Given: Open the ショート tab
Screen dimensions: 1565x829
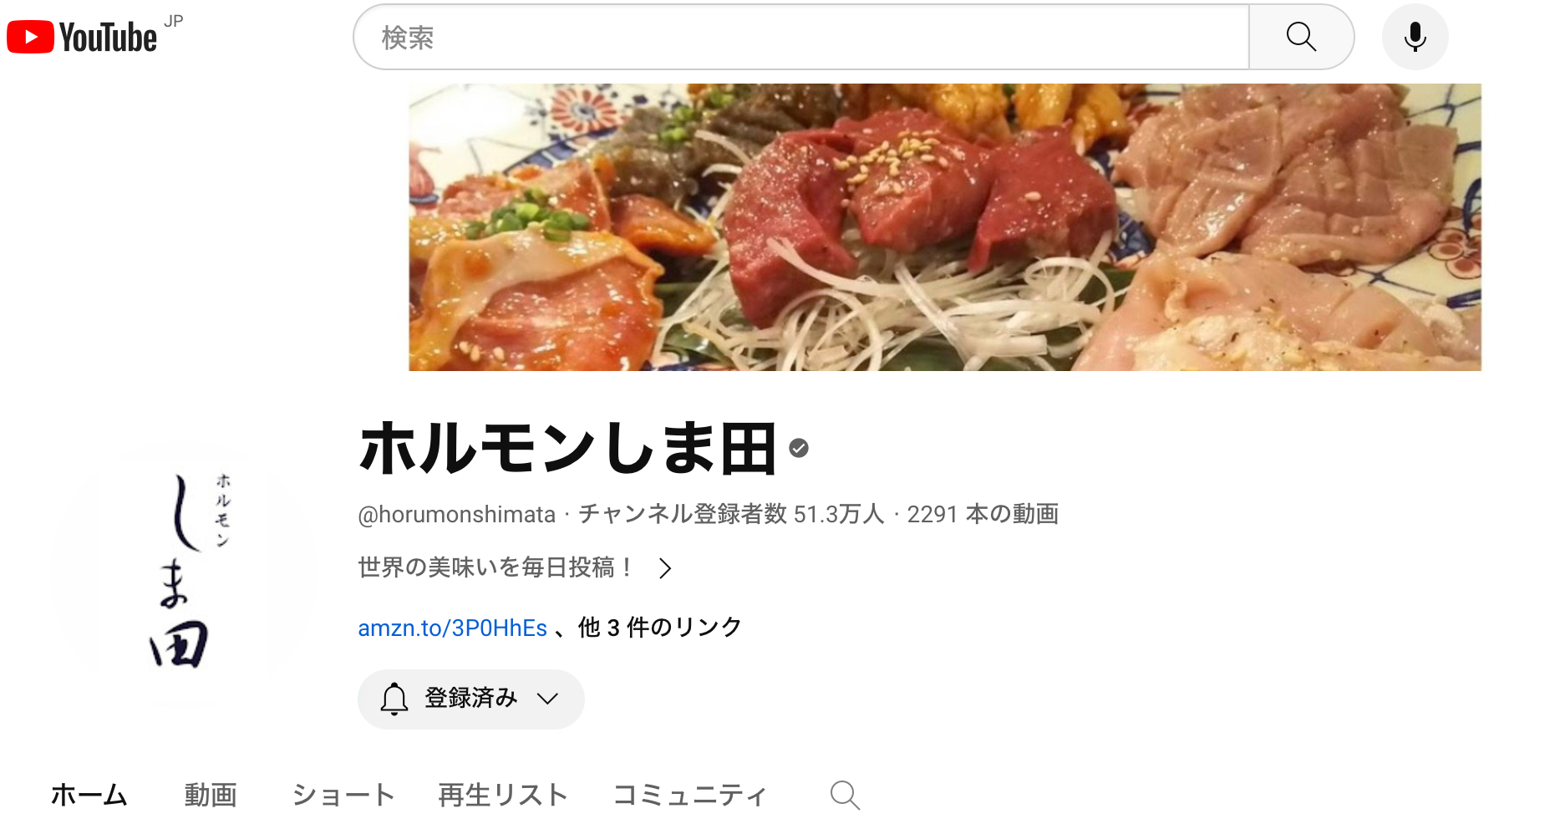Looking at the screenshot, I should 343,795.
